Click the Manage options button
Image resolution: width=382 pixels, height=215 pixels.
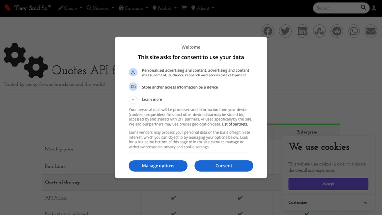click(158, 166)
